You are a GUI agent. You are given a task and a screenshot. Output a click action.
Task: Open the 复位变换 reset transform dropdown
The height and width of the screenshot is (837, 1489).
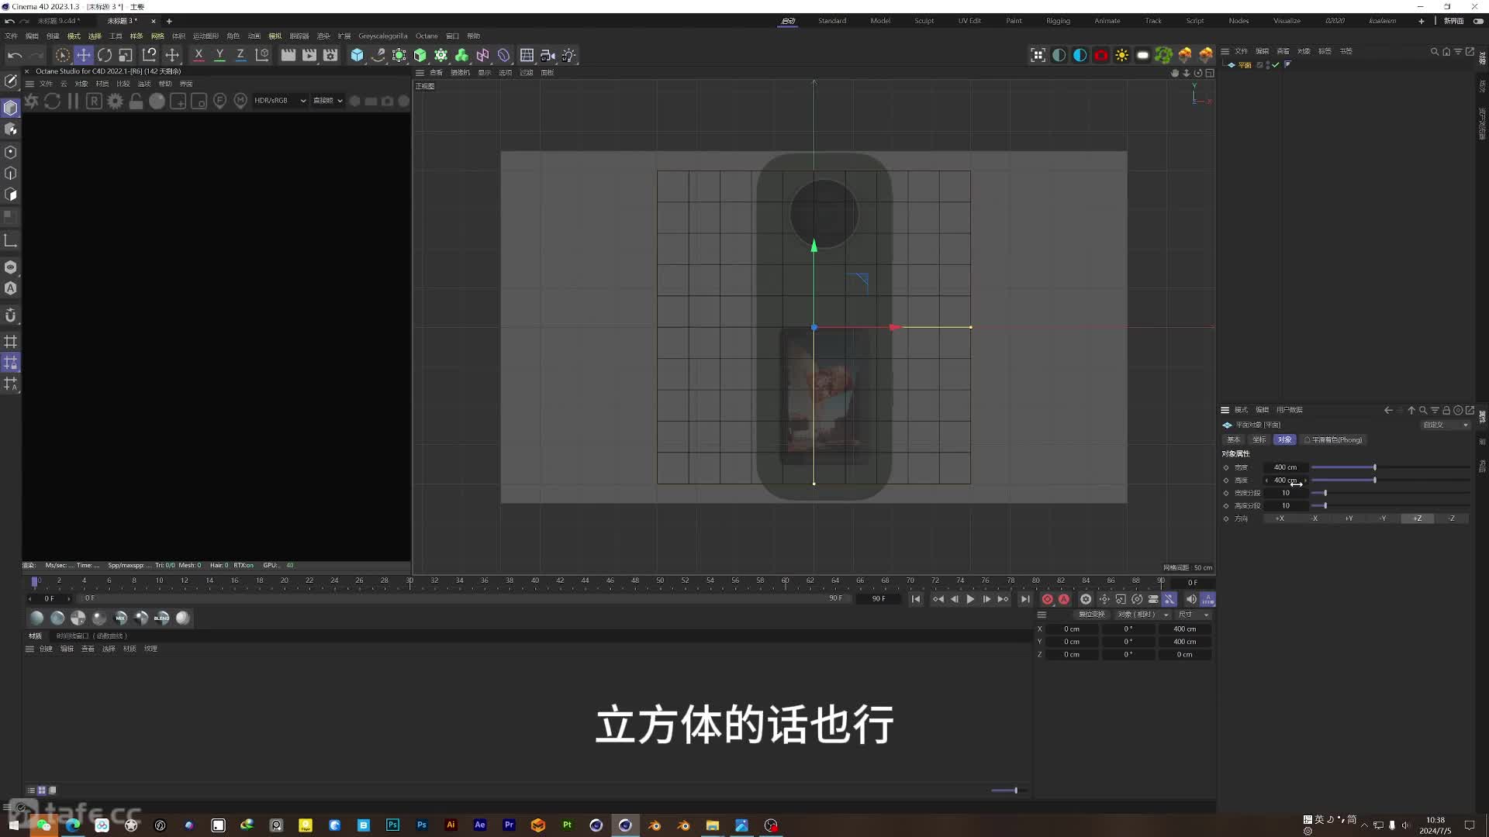(1090, 615)
